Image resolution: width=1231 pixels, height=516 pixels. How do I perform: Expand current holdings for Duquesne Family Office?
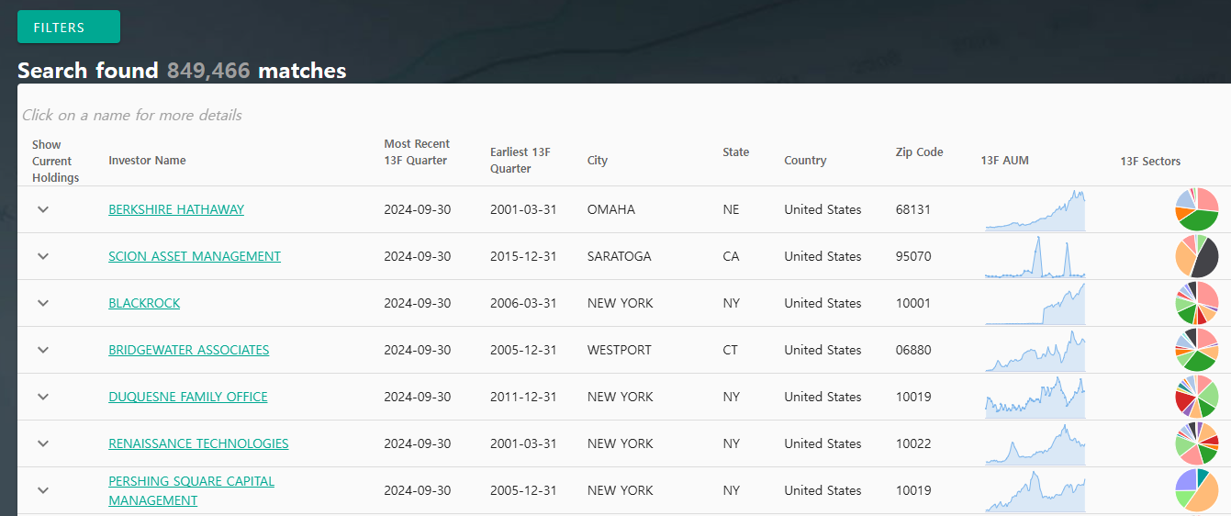(43, 397)
